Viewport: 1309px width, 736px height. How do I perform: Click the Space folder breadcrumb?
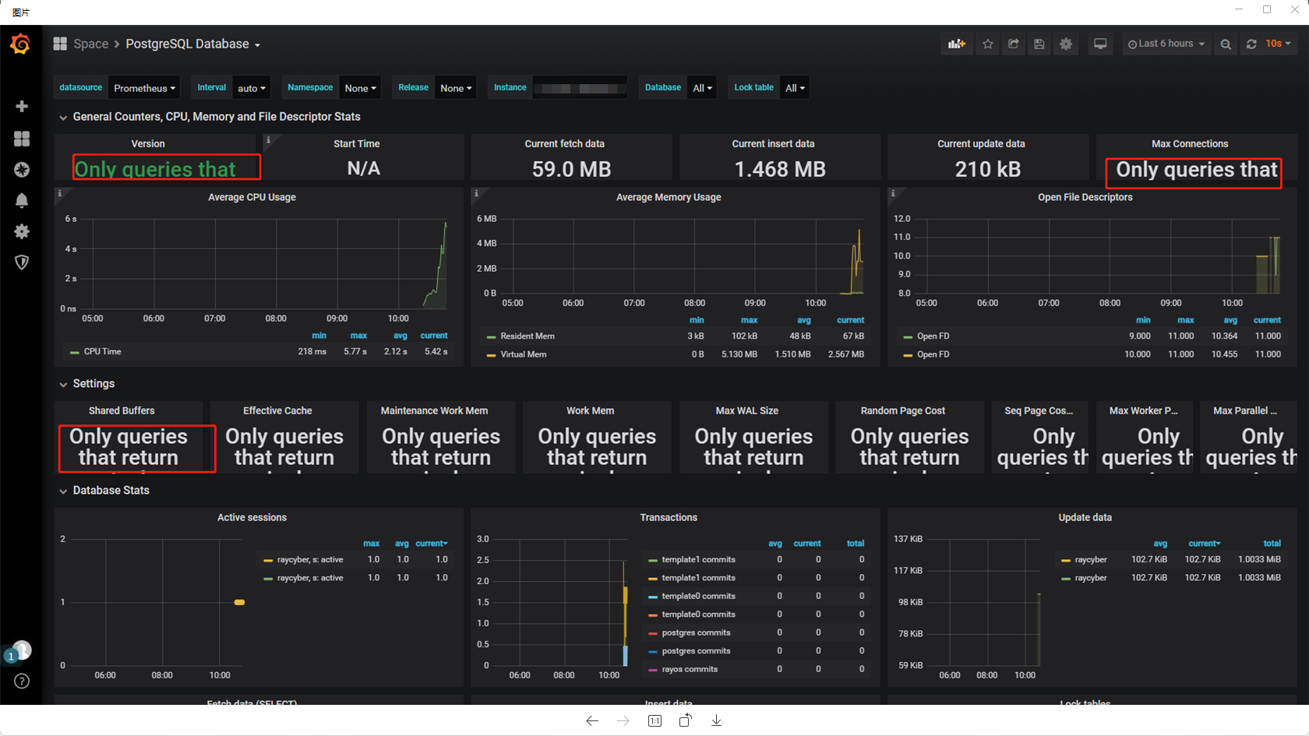[90, 44]
